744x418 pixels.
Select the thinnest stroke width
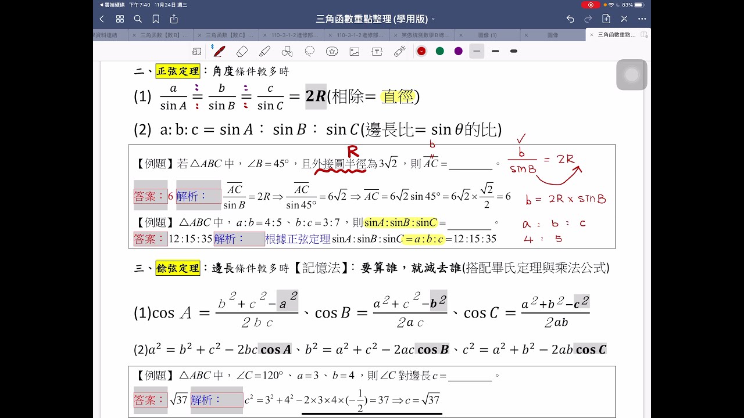[x=477, y=51]
